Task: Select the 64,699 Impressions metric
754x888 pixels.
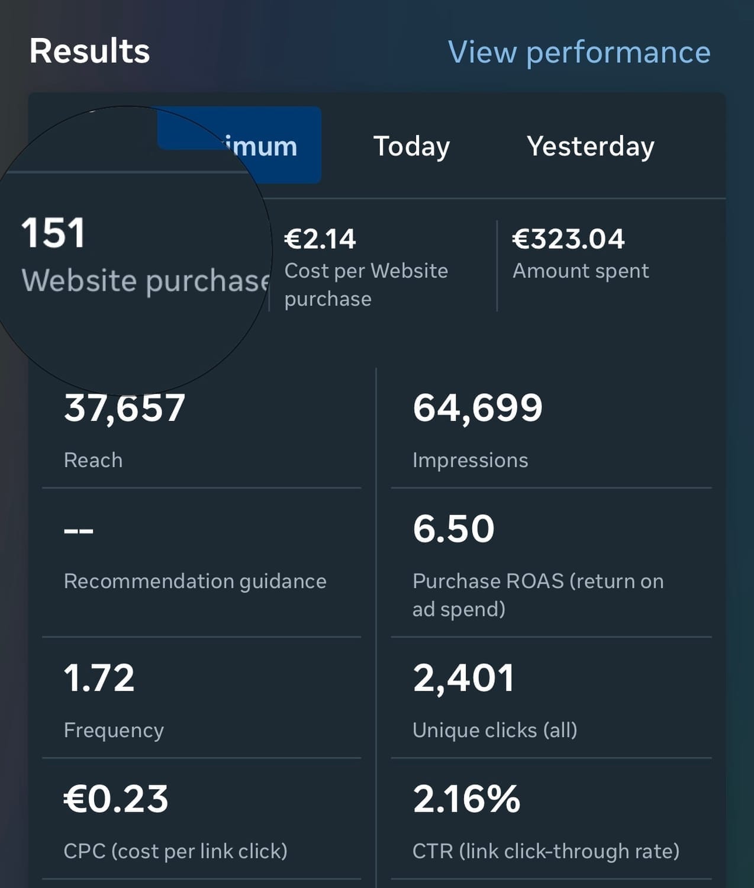Action: pyautogui.click(x=477, y=408)
